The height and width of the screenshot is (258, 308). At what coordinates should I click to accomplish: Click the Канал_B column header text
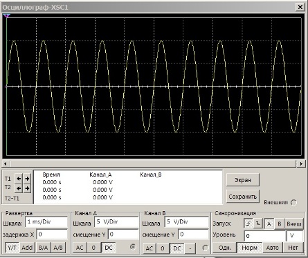pos(151,175)
